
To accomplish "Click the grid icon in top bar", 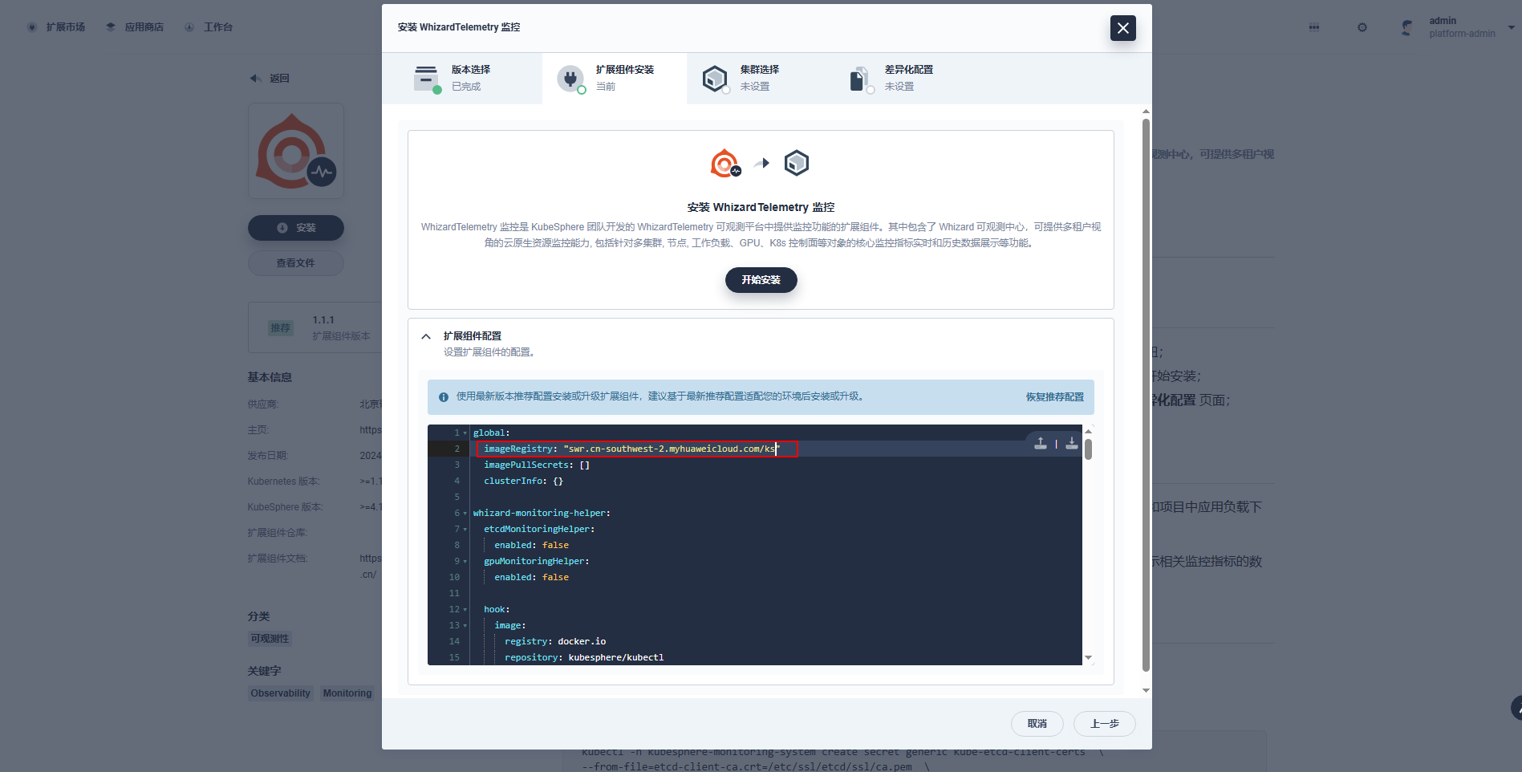I will click(x=1313, y=27).
